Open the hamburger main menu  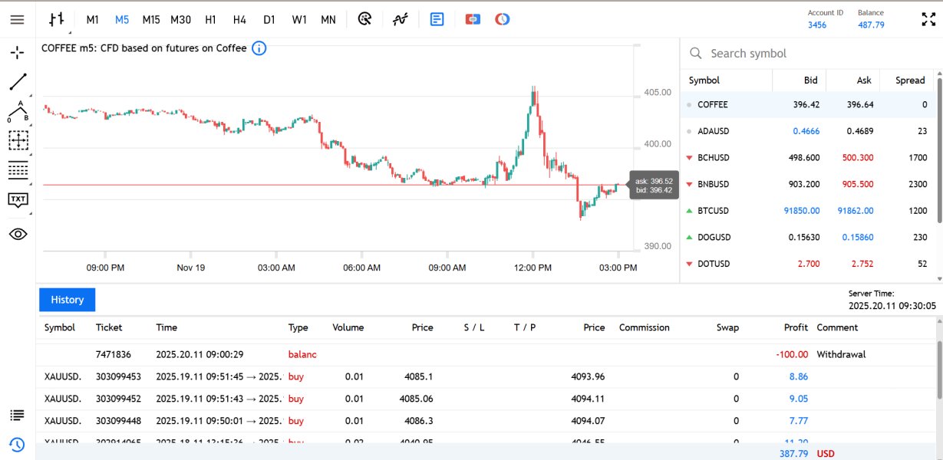pos(17,20)
